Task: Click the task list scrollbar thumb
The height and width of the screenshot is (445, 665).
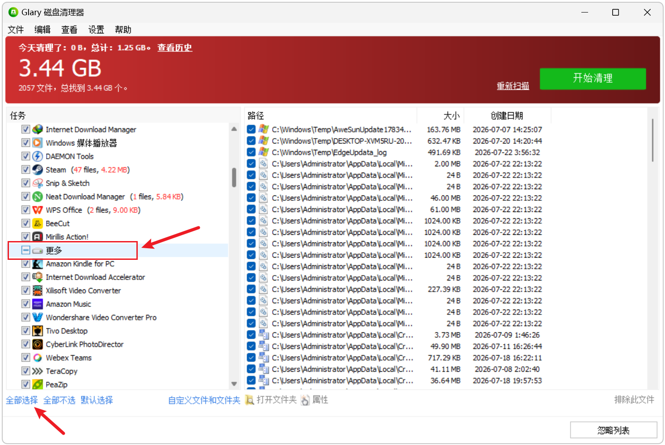Action: click(x=234, y=178)
